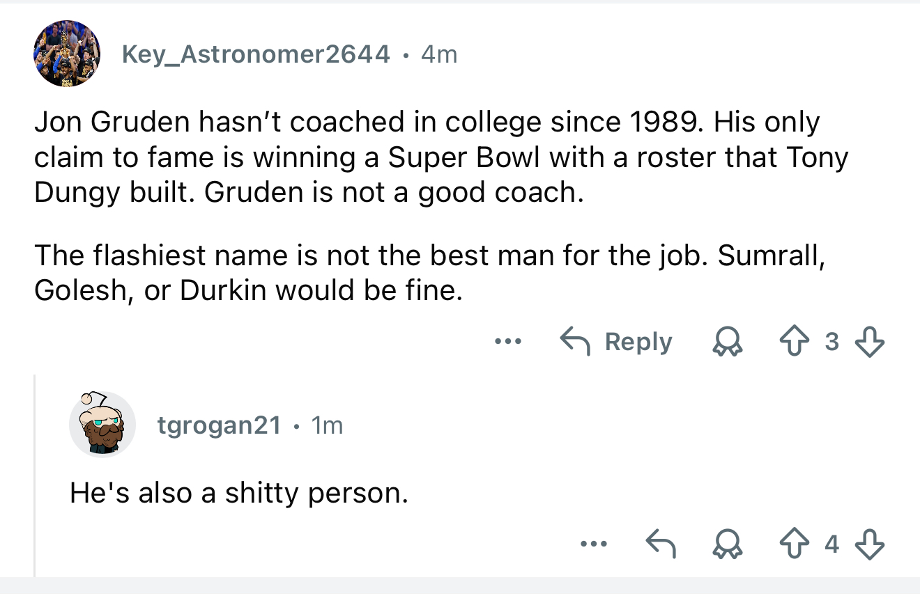Image resolution: width=920 pixels, height=598 pixels.
Task: Click the reply text "He's also a shitty person."
Action: 238,493
